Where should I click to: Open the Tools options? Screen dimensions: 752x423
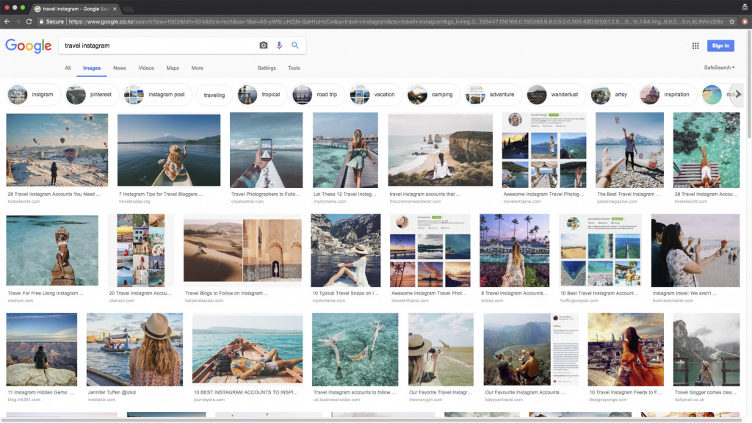point(294,68)
